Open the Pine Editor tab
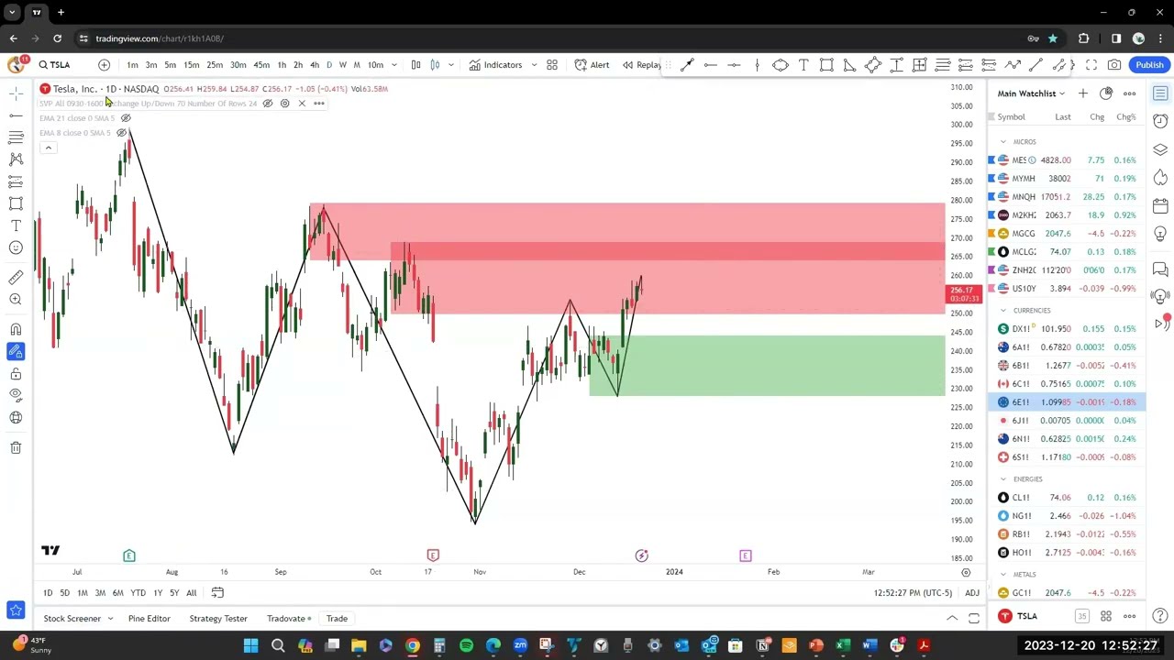The height and width of the screenshot is (660, 1174). click(149, 619)
